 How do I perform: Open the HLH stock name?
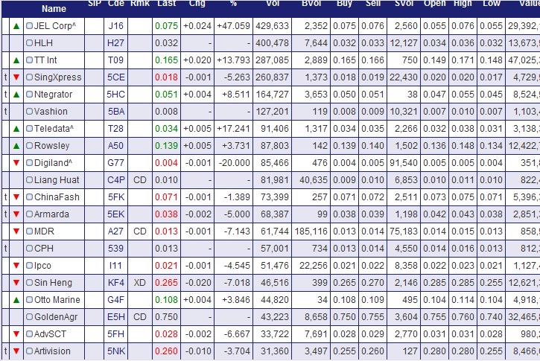[x=44, y=43]
